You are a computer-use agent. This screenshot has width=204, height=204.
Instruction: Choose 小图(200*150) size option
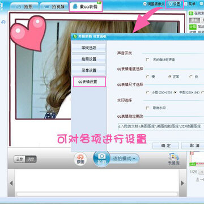[x=147, y=92]
